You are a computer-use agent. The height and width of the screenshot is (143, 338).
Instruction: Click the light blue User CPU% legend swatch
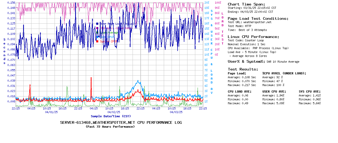[x=97, y=37]
